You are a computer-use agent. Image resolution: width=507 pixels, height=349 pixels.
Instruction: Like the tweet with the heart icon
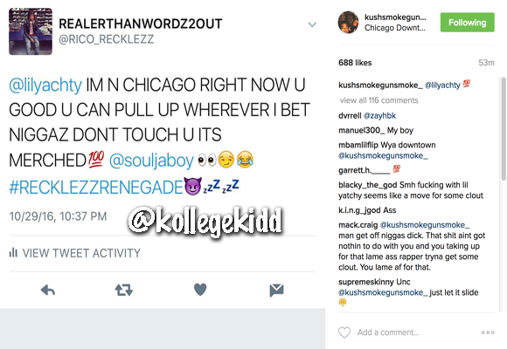(200, 290)
